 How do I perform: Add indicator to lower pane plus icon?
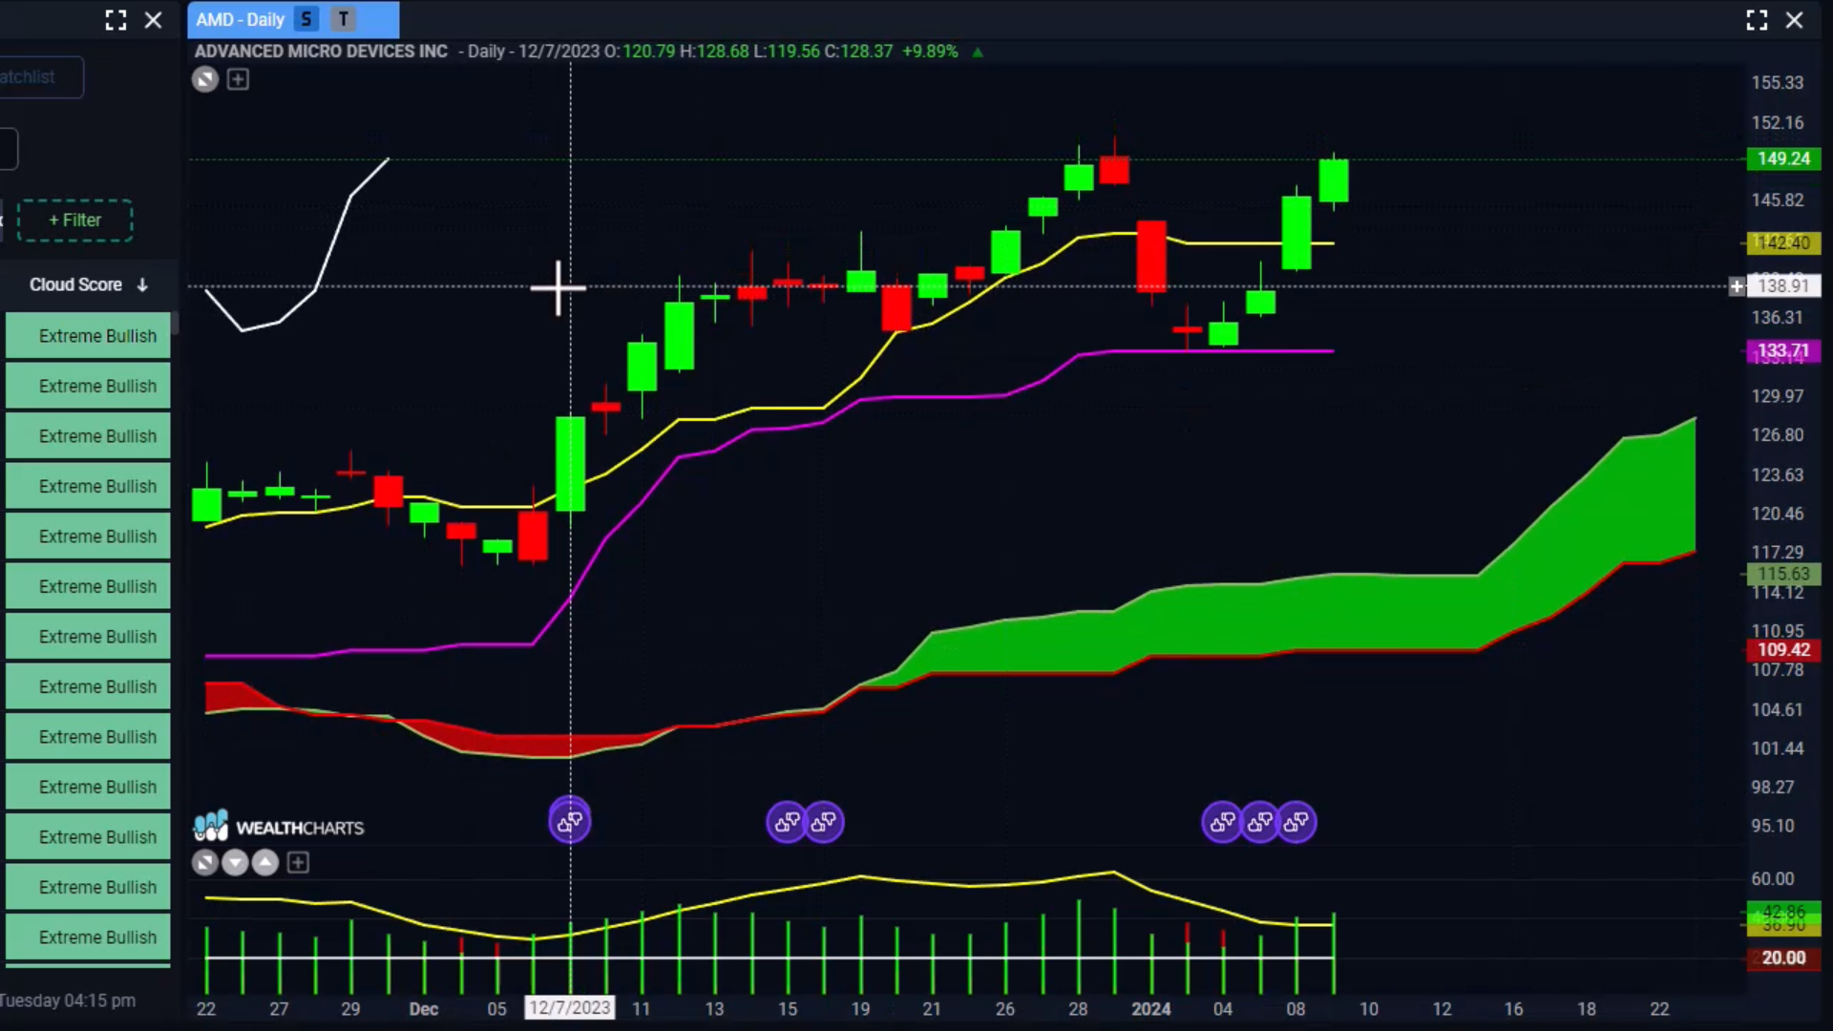pos(298,863)
